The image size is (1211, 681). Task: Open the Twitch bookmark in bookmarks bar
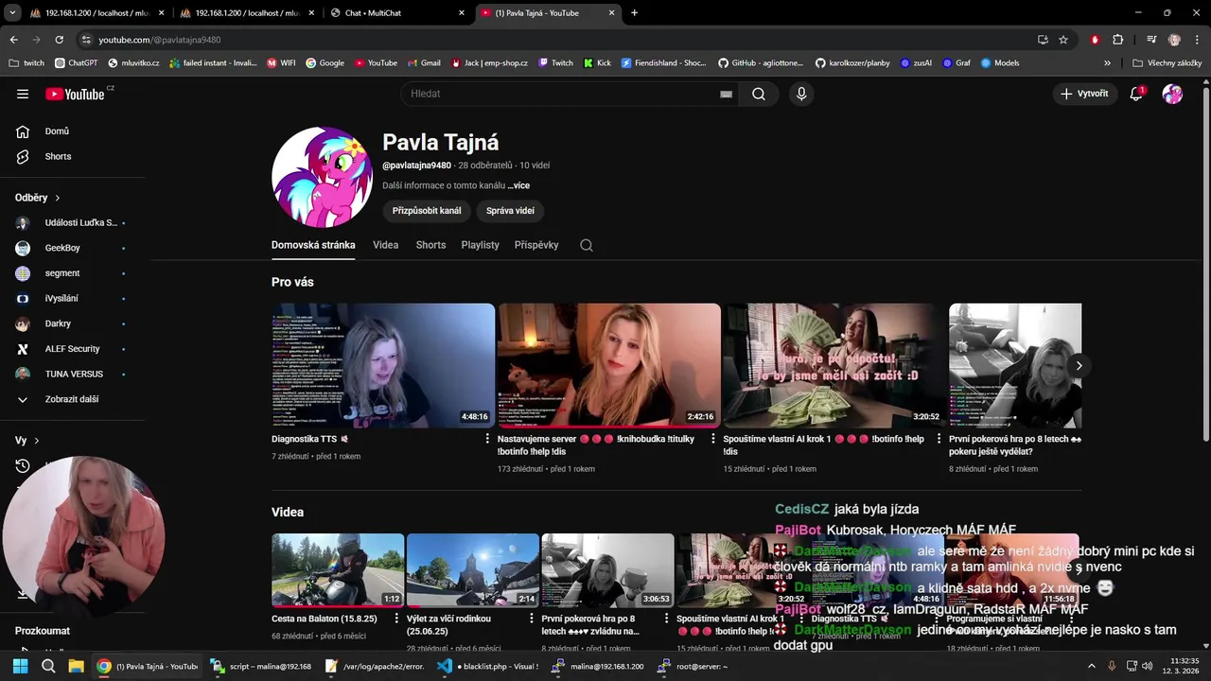(556, 63)
